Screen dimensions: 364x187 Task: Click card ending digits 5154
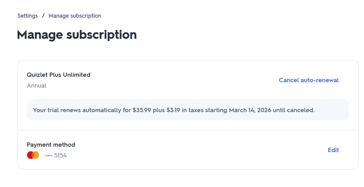point(60,156)
